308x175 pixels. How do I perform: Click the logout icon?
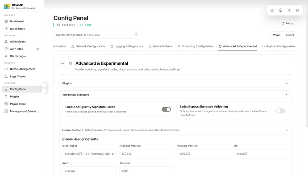click(298, 10)
